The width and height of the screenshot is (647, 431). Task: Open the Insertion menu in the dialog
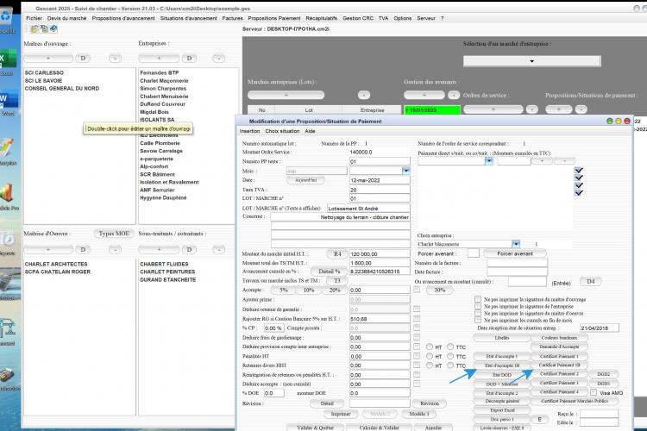point(249,131)
